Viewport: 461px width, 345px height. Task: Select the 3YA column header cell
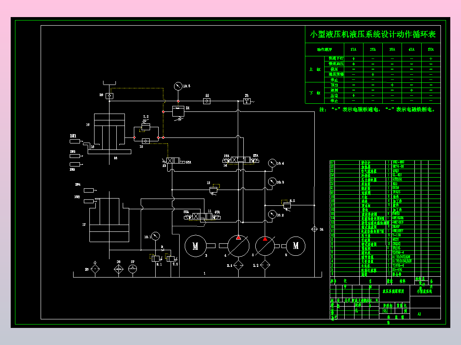pyautogui.click(x=392, y=50)
